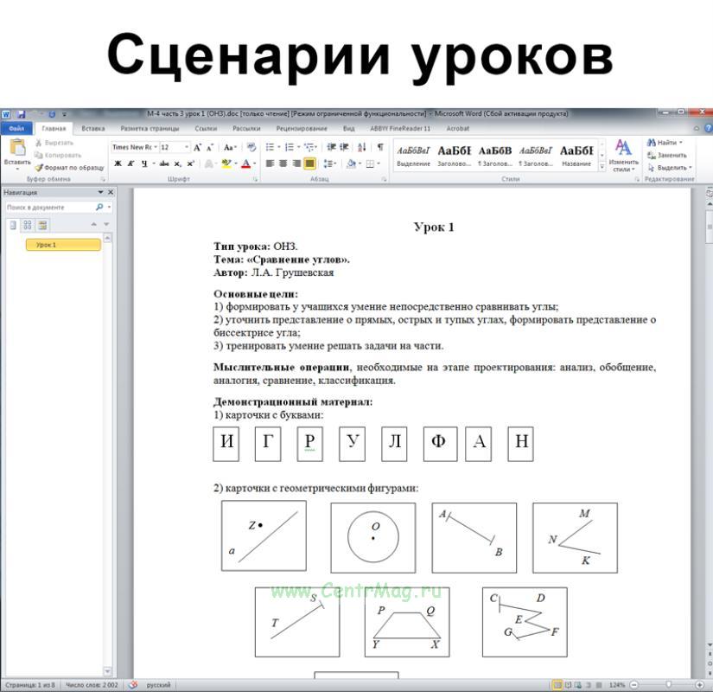This screenshot has width=713, height=692.
Task: Open the Файл (File) tab
Action: click(x=16, y=129)
